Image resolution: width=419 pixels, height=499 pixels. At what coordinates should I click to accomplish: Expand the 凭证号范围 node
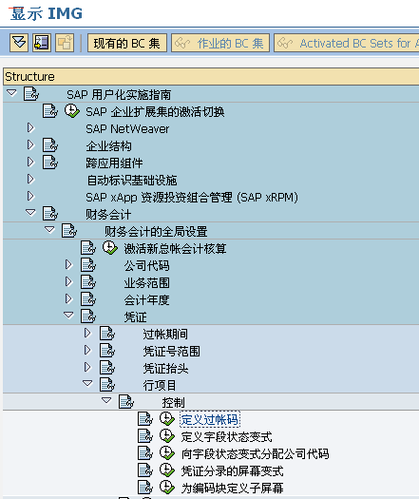tap(87, 351)
